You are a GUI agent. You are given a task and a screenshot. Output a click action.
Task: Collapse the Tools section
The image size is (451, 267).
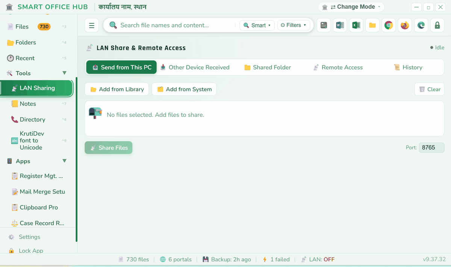point(64,73)
